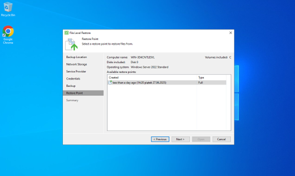Screen dimensions: 295x176
Task: Go to the Backup step
Action: [x=71, y=86]
